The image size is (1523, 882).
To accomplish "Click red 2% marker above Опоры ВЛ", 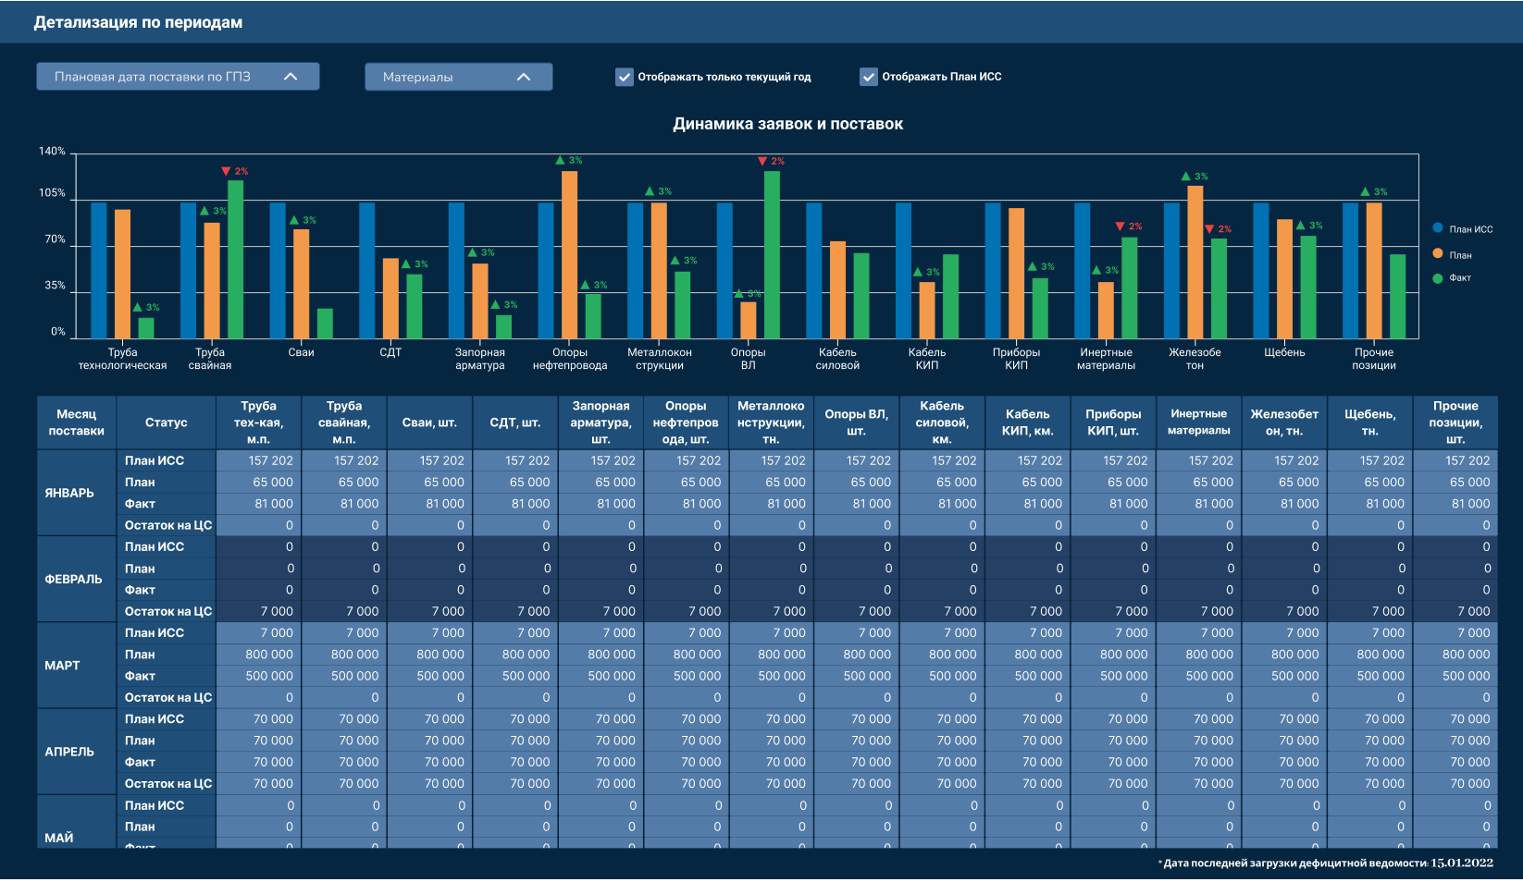I will (771, 161).
